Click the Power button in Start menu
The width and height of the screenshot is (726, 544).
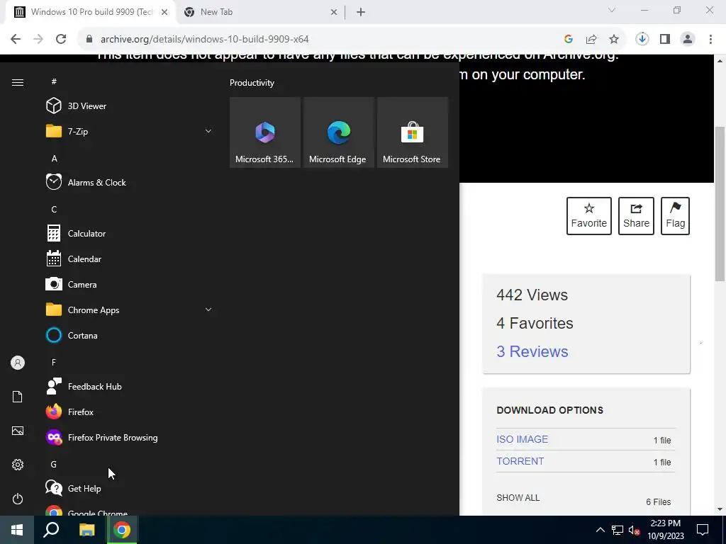[x=18, y=499]
